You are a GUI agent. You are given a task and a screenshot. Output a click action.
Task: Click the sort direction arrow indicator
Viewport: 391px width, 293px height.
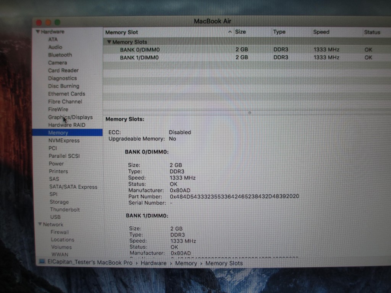click(x=229, y=32)
